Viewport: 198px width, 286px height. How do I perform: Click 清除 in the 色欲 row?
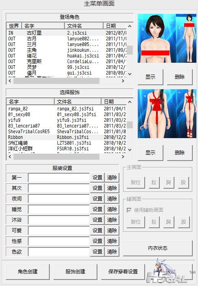[x=112, y=252]
